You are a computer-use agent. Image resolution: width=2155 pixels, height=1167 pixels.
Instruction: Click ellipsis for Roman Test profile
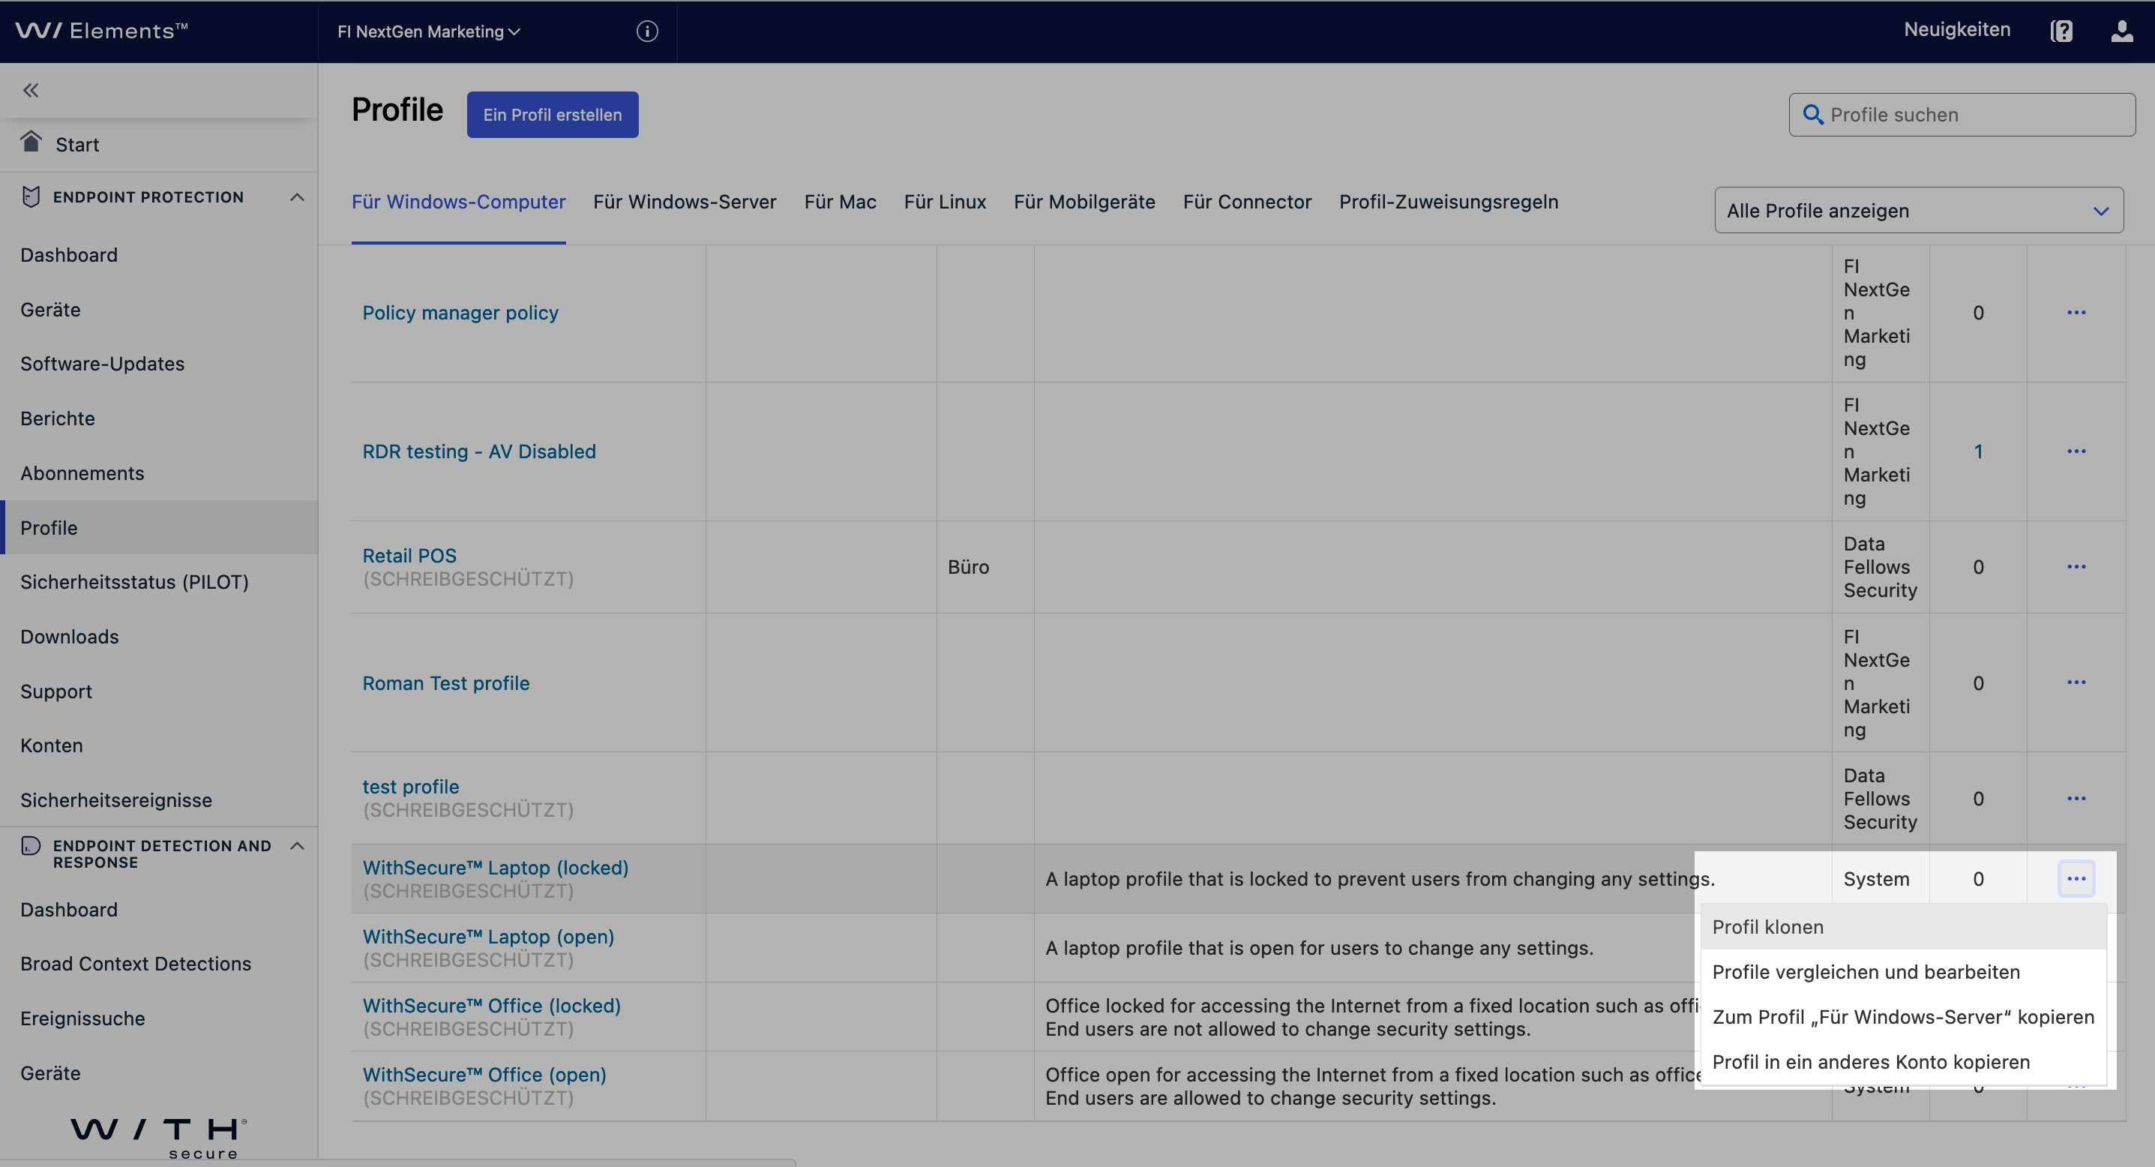tap(2076, 682)
